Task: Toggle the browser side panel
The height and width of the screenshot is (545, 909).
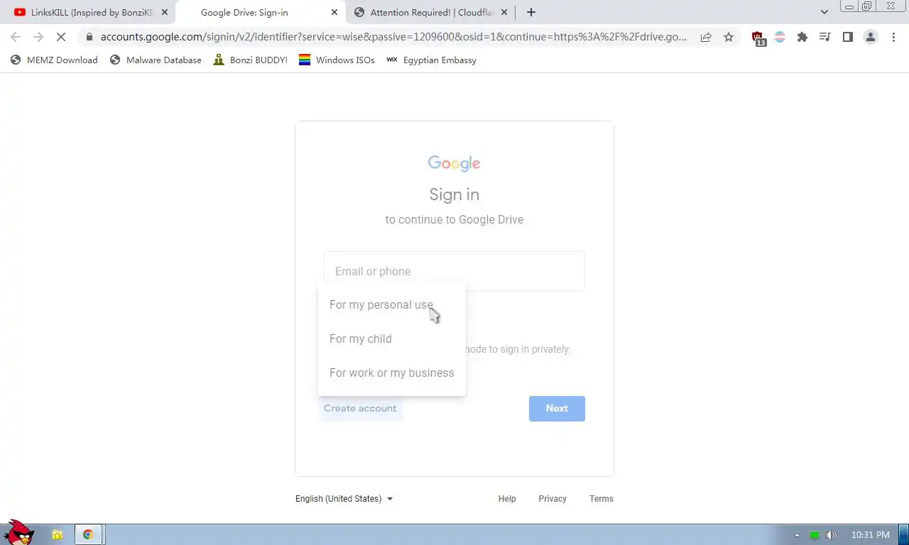Action: tap(847, 37)
